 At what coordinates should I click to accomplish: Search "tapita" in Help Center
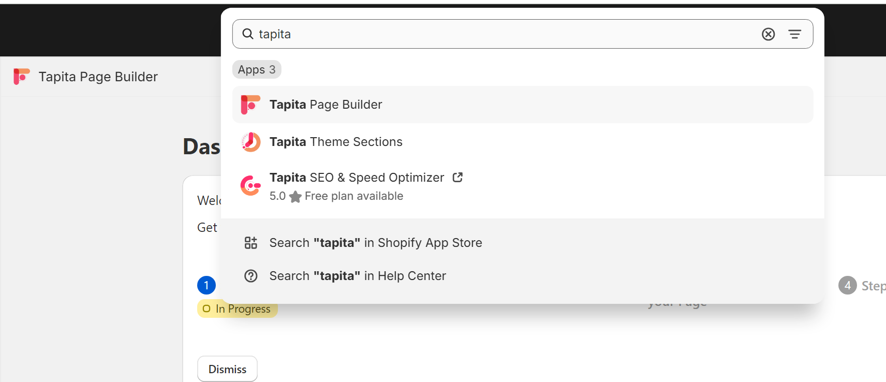tap(358, 276)
